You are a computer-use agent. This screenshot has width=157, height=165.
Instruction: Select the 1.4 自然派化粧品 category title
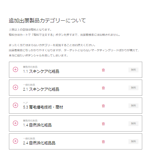(x=37, y=125)
